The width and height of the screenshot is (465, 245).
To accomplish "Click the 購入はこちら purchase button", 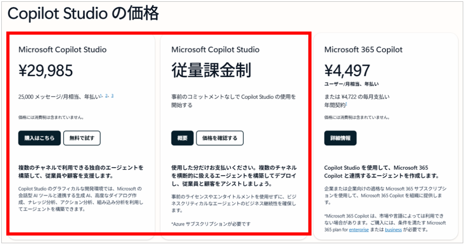I will click(40, 138).
